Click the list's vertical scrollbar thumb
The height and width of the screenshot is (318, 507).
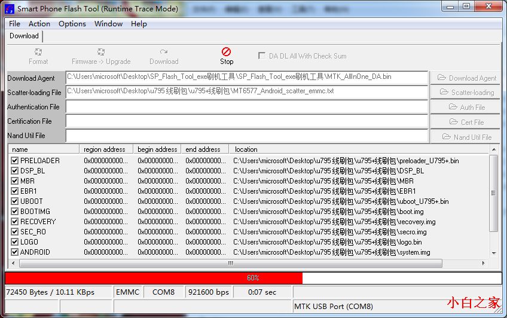tap(493, 193)
